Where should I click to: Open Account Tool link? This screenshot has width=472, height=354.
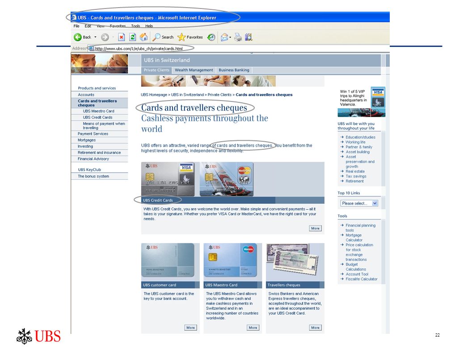click(357, 274)
